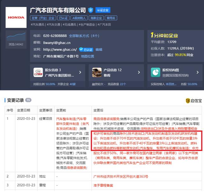Click email liwanyi@ghac.cn
This screenshot has height=194, width=204.
57,43
